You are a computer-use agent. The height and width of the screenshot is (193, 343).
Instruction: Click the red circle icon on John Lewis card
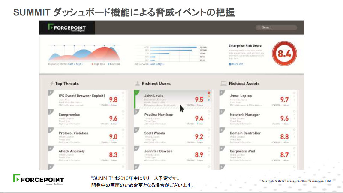pyautogui.click(x=209, y=93)
